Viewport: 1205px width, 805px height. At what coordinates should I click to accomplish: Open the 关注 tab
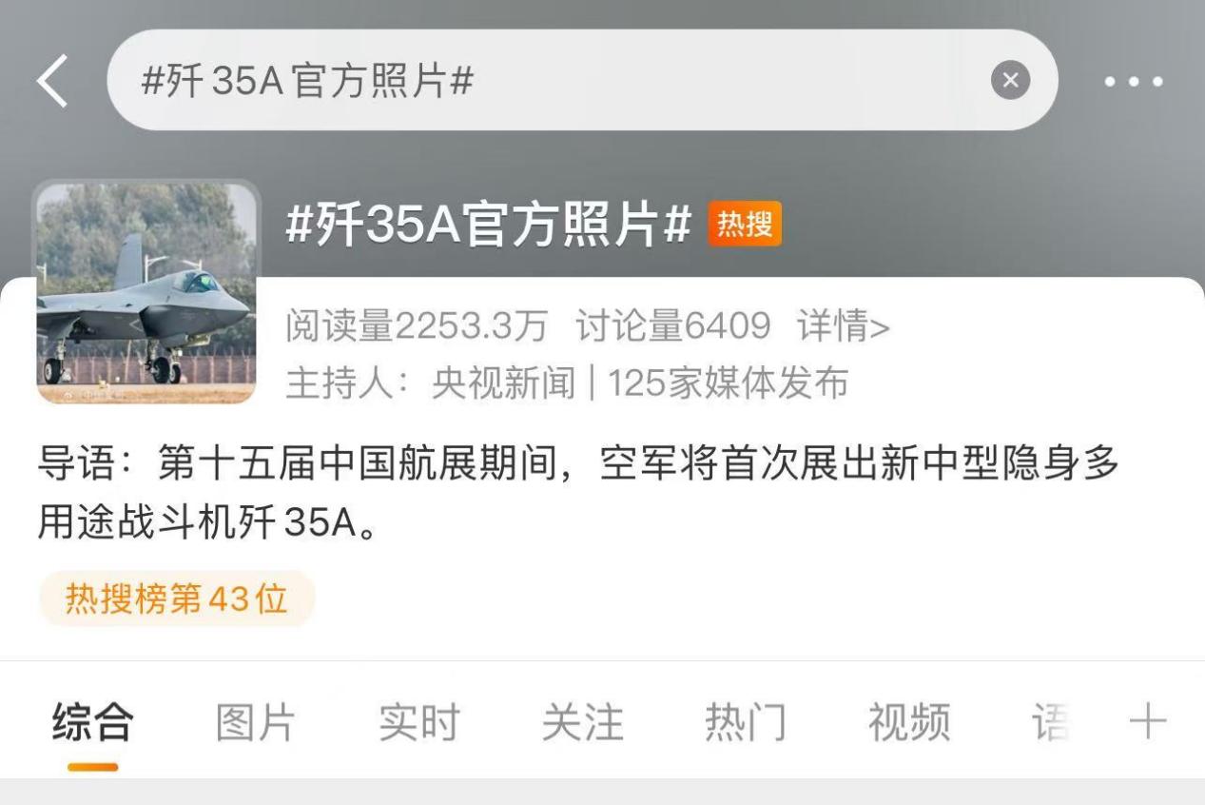(582, 723)
